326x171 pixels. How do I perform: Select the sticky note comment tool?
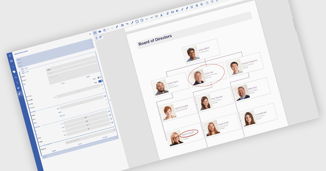[x=123, y=26]
